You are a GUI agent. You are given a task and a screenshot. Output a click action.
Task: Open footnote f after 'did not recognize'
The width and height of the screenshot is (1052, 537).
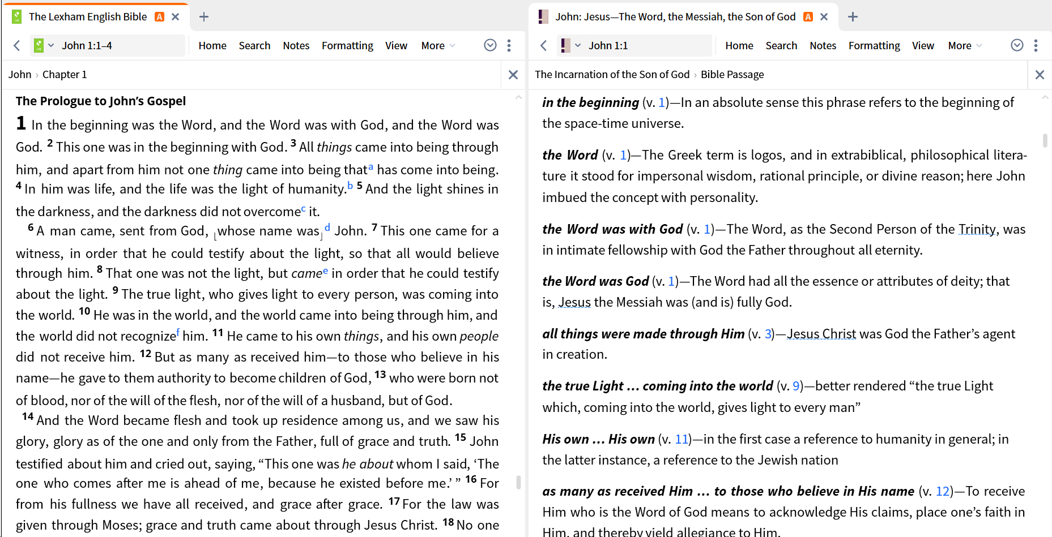click(x=178, y=333)
